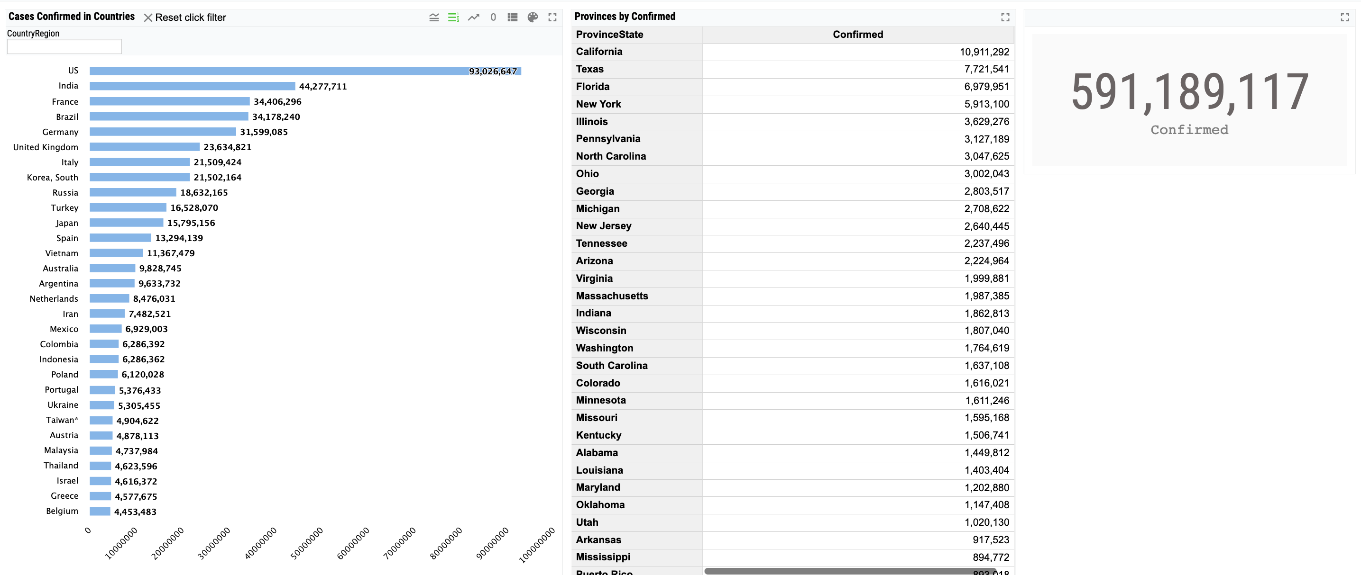This screenshot has height=575, width=1361.
Task: Click the Wisconsin cell
Action: 637,330
